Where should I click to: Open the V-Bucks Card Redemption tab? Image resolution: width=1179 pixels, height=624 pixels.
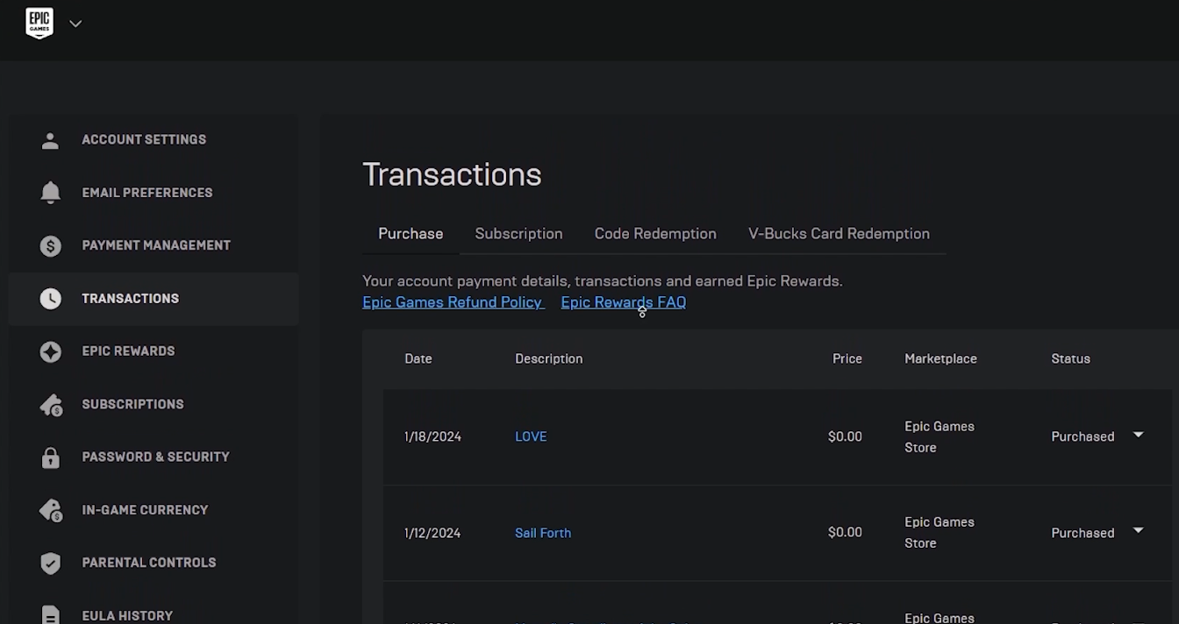(839, 234)
